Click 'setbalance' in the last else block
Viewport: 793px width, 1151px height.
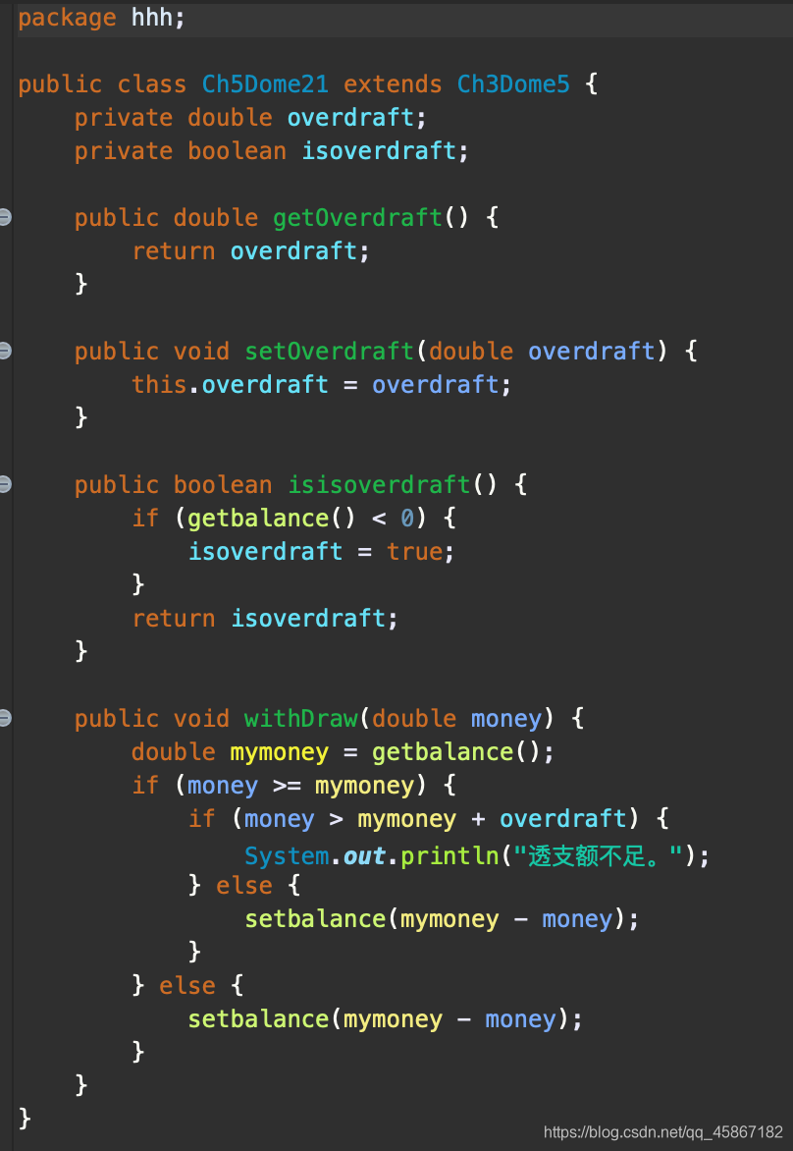click(x=258, y=1018)
